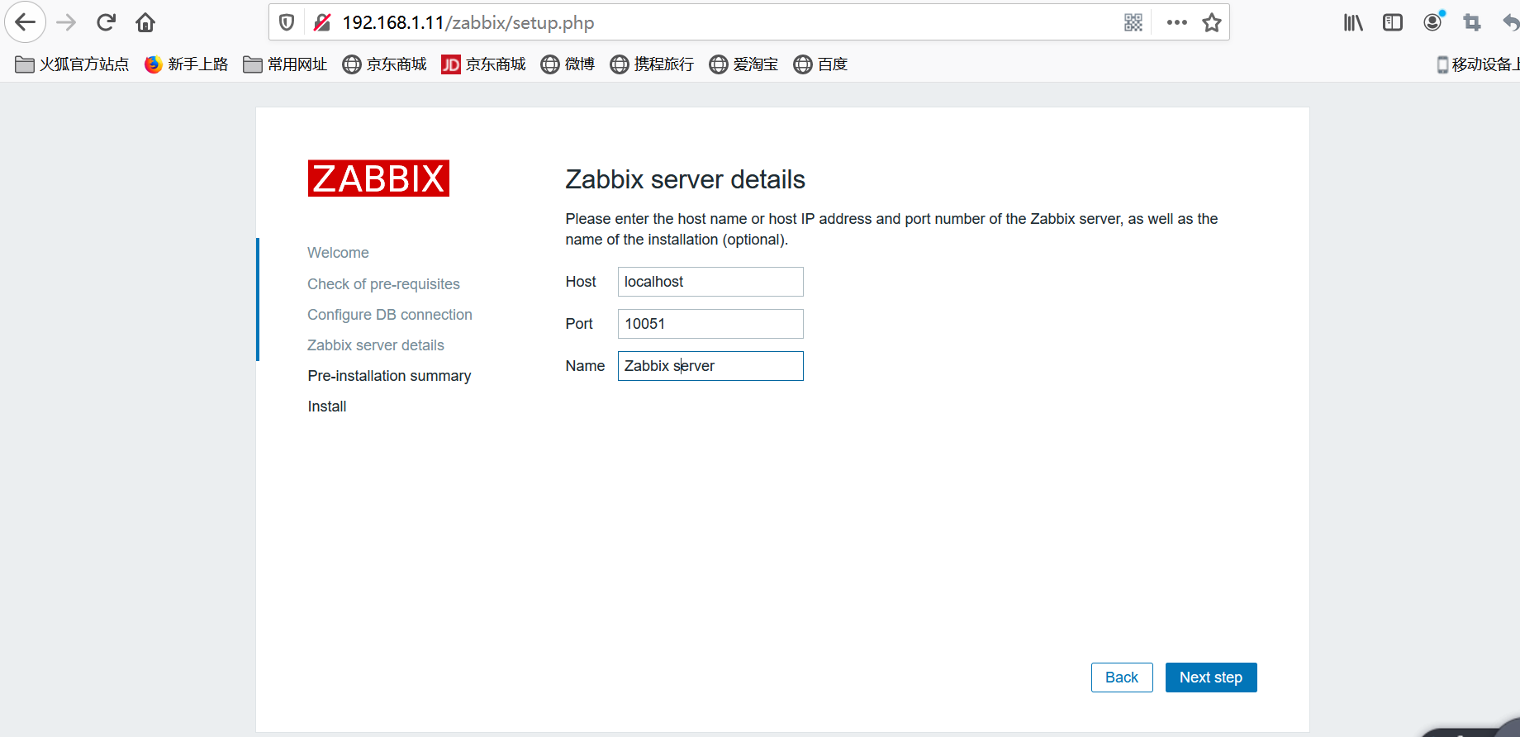Open the browser home page icon

[x=145, y=22]
